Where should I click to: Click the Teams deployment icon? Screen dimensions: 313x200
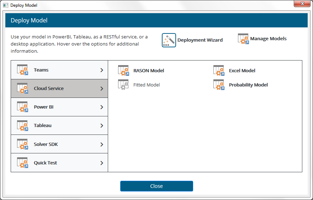click(x=22, y=70)
